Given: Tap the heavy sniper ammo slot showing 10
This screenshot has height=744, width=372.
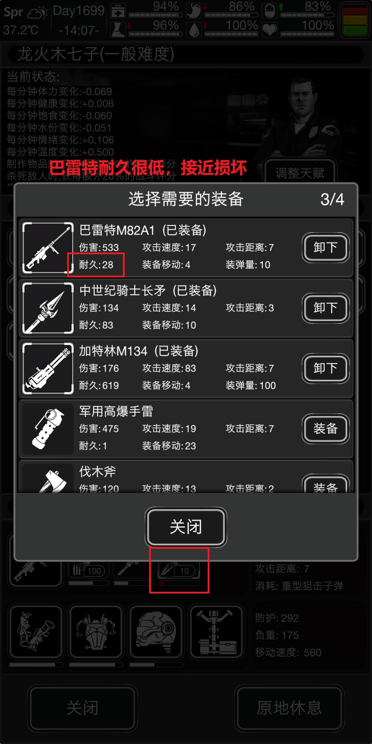Looking at the screenshot, I should (x=179, y=571).
